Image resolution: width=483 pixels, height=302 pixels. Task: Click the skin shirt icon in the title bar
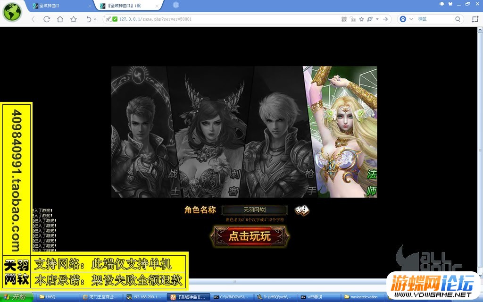coord(450,4)
